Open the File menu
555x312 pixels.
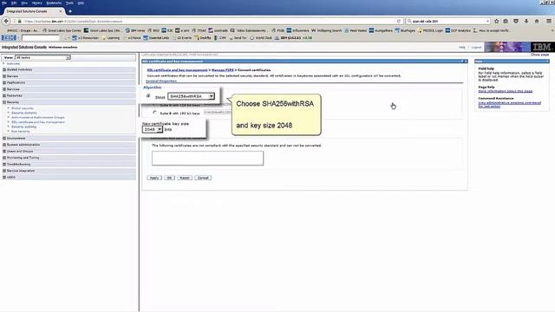coord(4,3)
